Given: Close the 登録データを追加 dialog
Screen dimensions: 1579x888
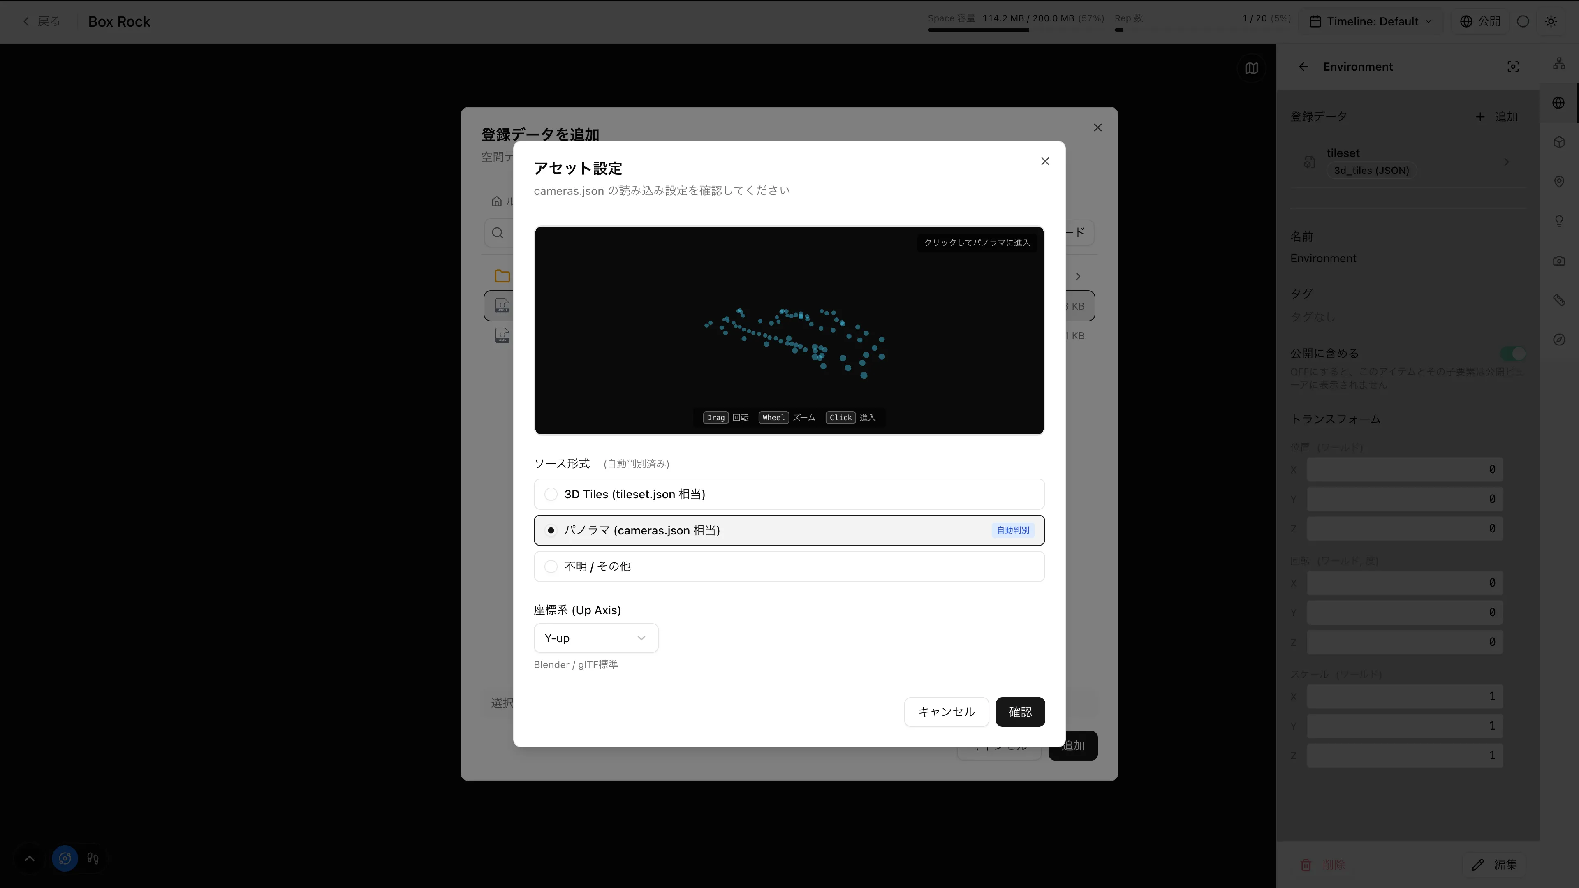Looking at the screenshot, I should 1098,127.
